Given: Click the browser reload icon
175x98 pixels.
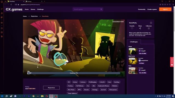Looking at the screenshot, I should click(11, 5).
